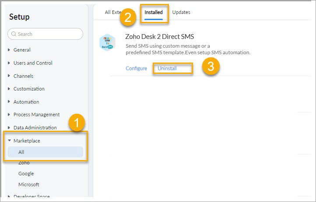Click the Zoho Desk 2 Direct SMS extension icon

point(107,42)
